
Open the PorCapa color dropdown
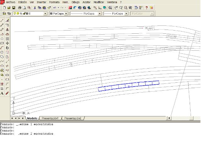(x=66, y=14)
